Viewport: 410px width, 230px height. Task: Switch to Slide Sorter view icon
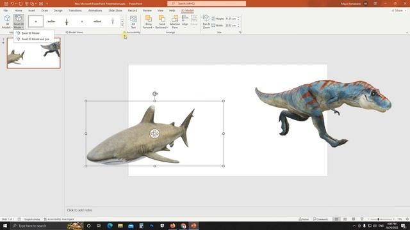(x=345, y=219)
